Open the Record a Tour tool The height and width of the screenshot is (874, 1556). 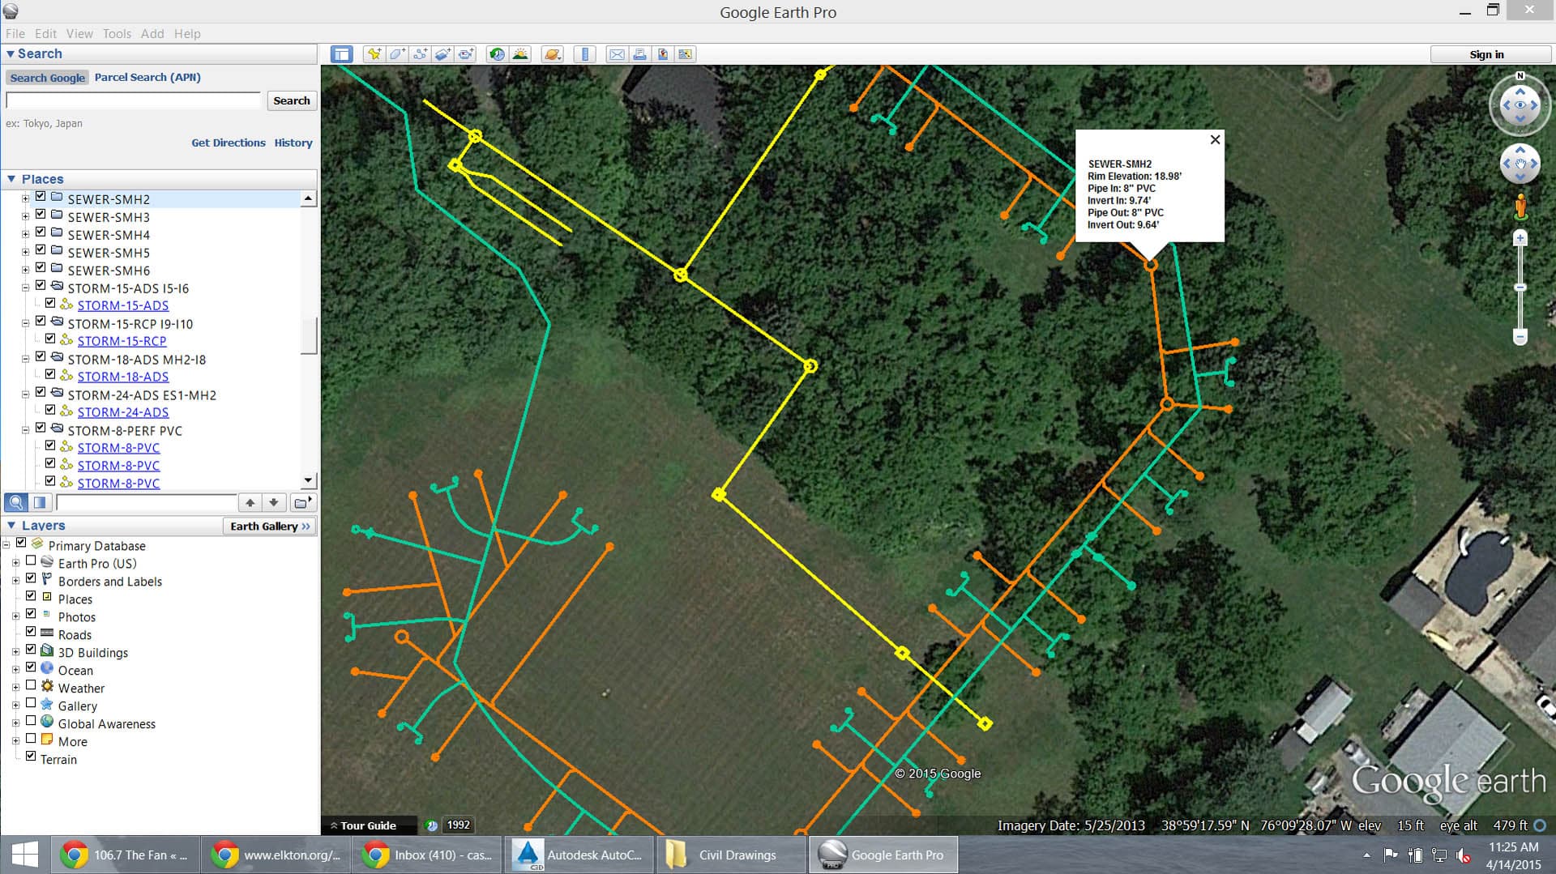466,53
